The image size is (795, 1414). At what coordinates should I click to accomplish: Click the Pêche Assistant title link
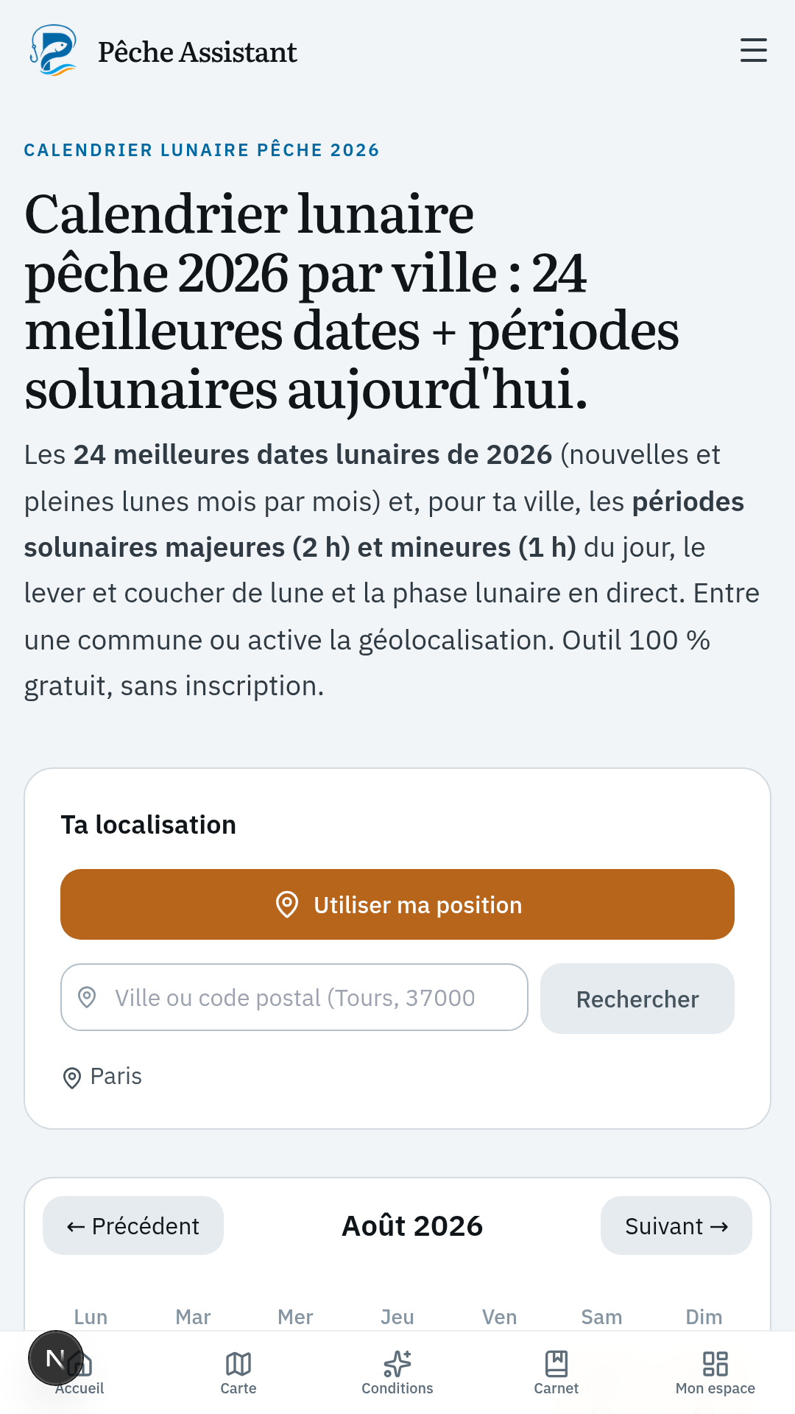[x=197, y=52]
